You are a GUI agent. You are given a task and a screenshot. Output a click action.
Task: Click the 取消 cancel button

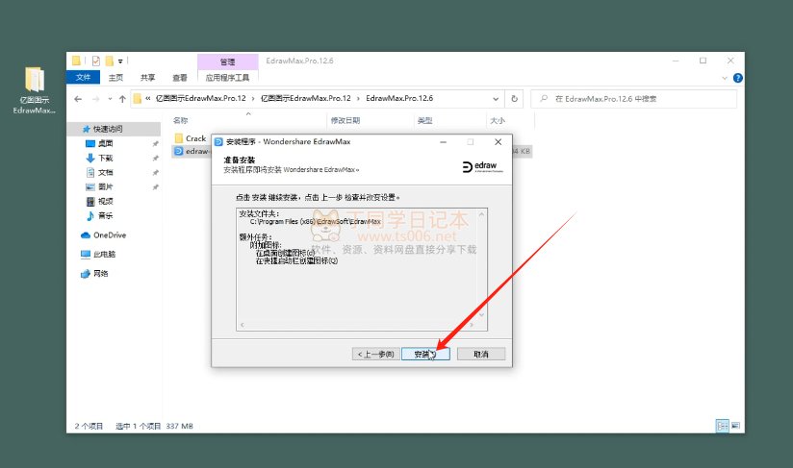[x=481, y=354]
